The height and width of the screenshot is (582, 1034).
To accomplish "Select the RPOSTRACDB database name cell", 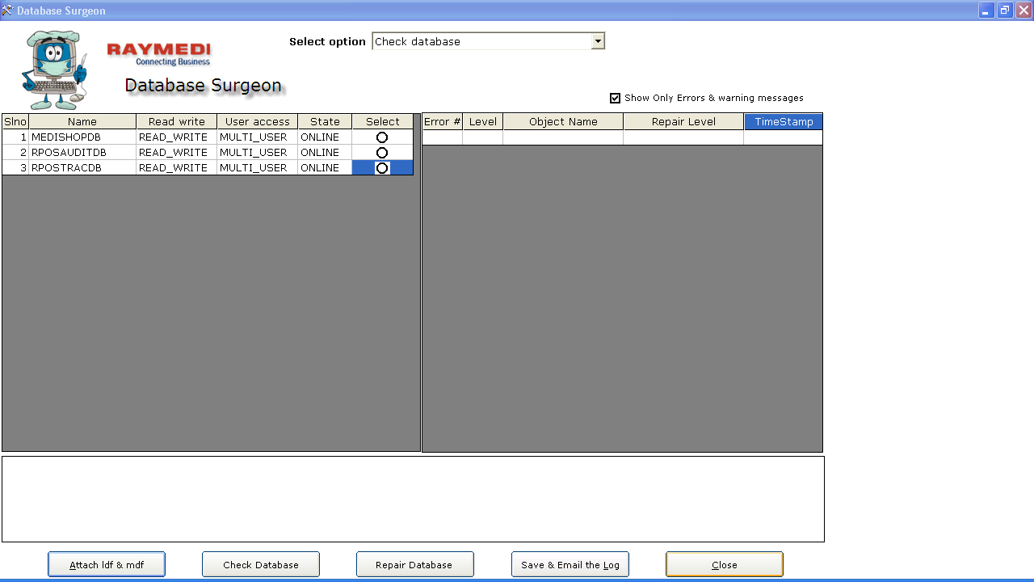I will (82, 168).
